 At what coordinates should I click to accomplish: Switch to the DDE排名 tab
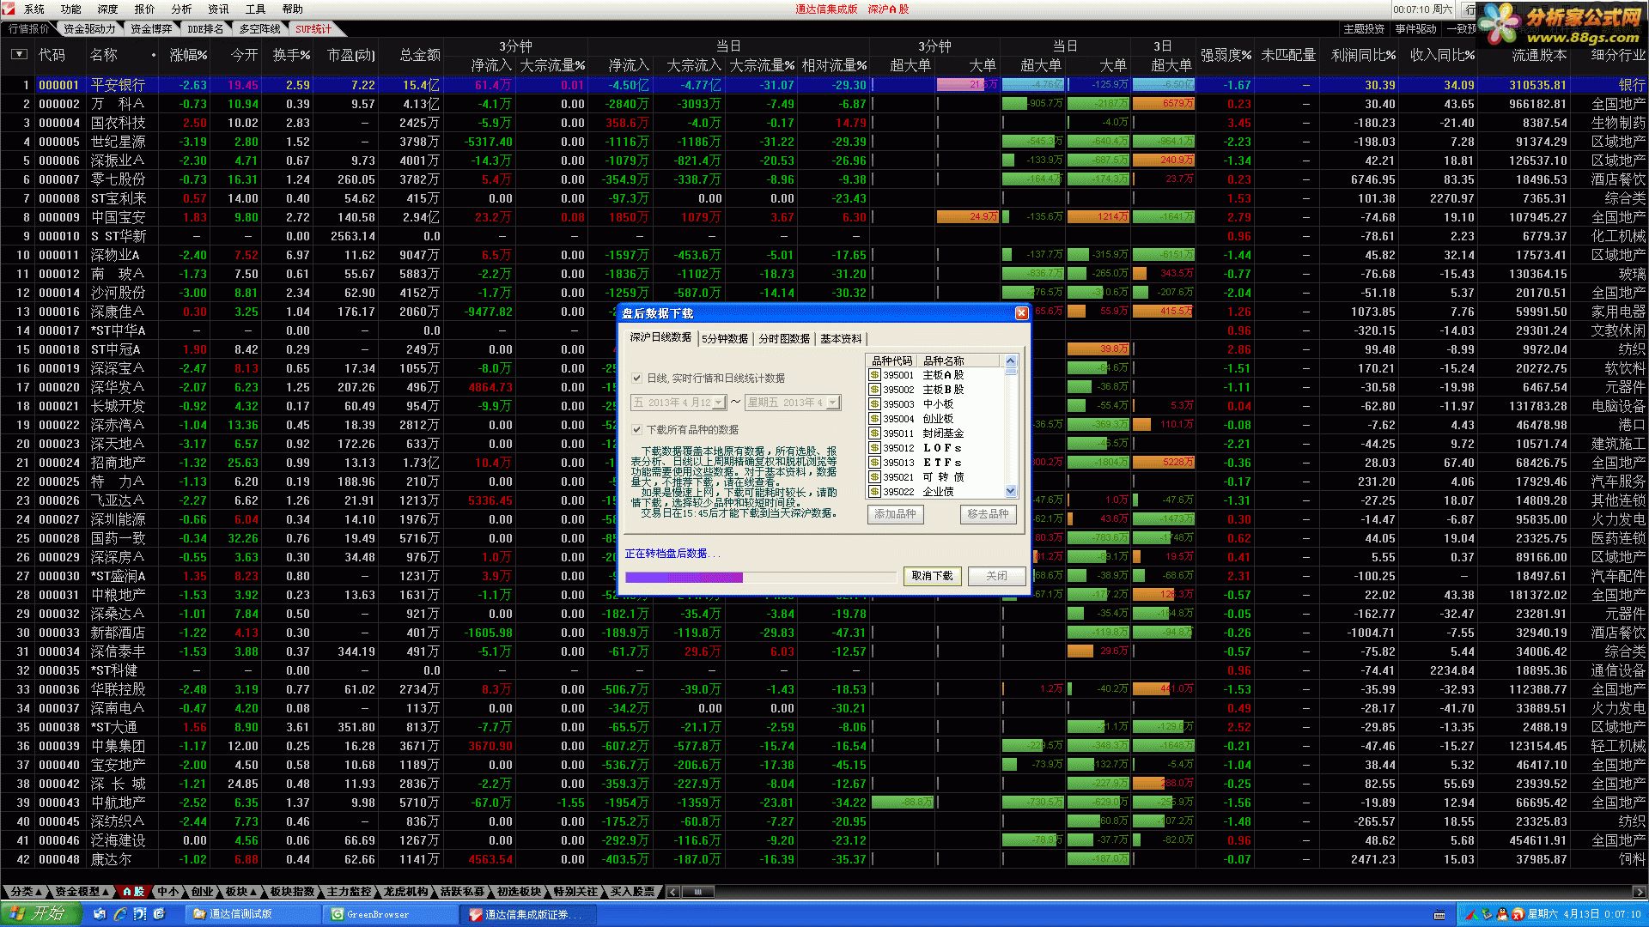205,29
